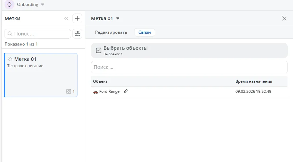
Task: Select the Метка 01 card
Action: point(40,75)
